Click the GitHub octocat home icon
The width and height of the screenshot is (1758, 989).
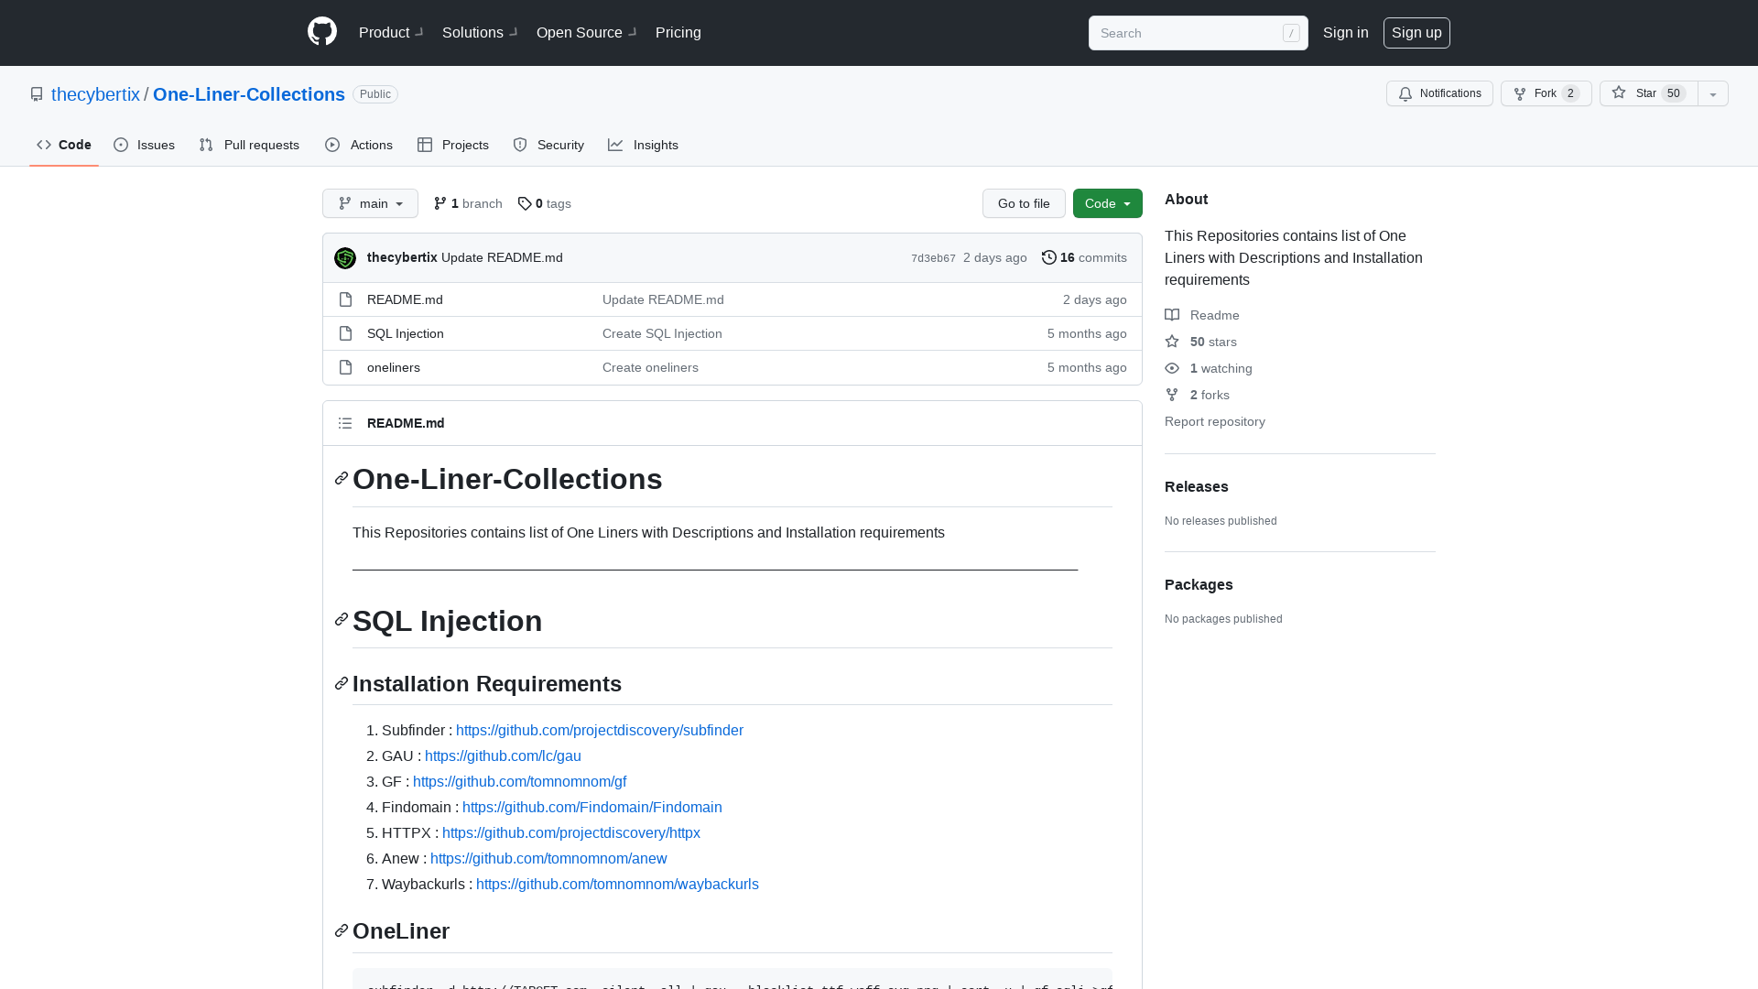tap(321, 33)
